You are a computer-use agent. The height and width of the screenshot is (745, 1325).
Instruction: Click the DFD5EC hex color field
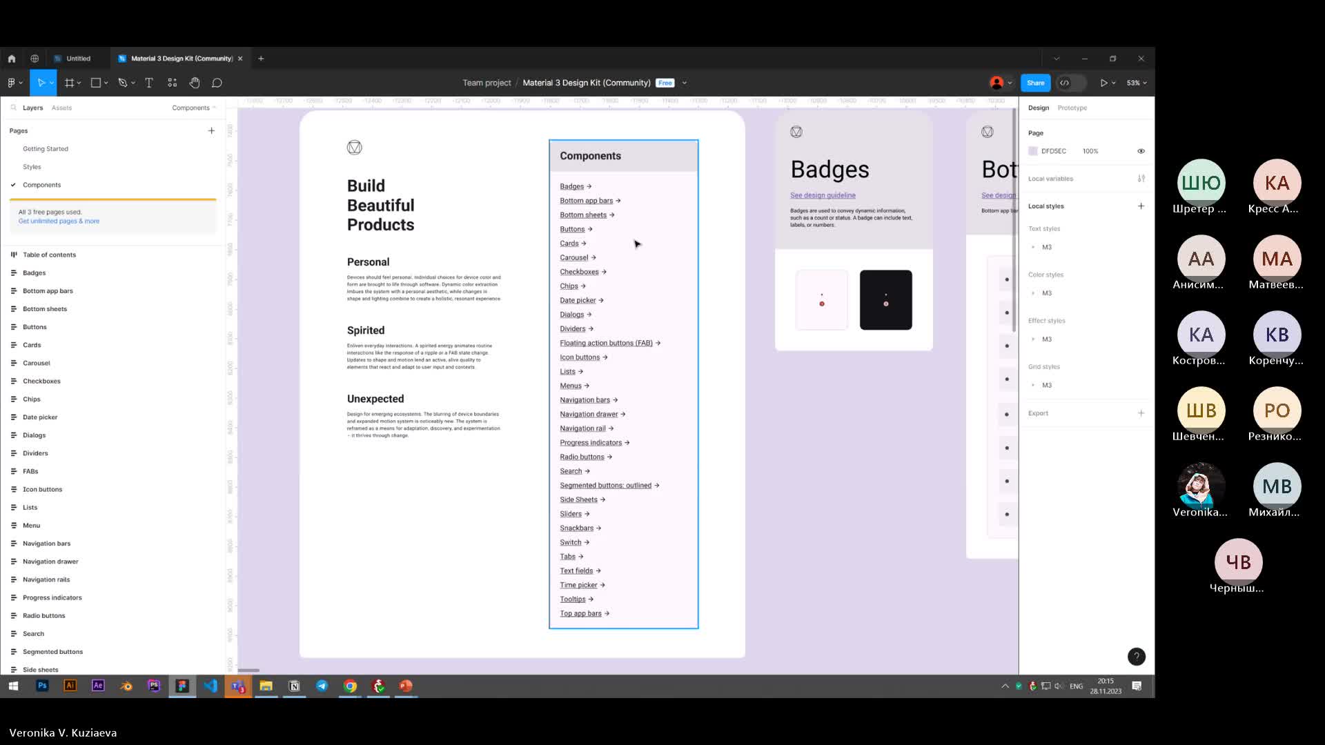(x=1054, y=151)
